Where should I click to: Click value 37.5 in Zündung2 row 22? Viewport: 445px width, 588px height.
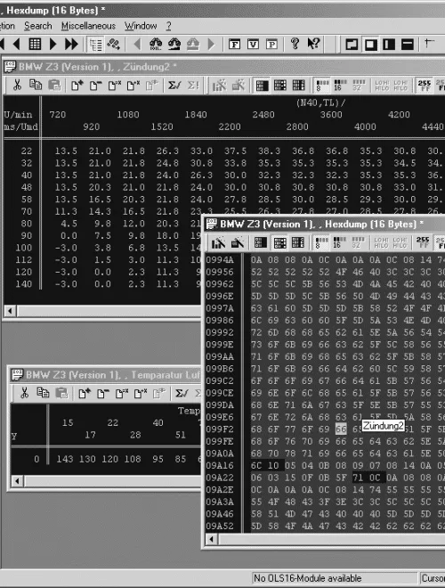coord(235,151)
